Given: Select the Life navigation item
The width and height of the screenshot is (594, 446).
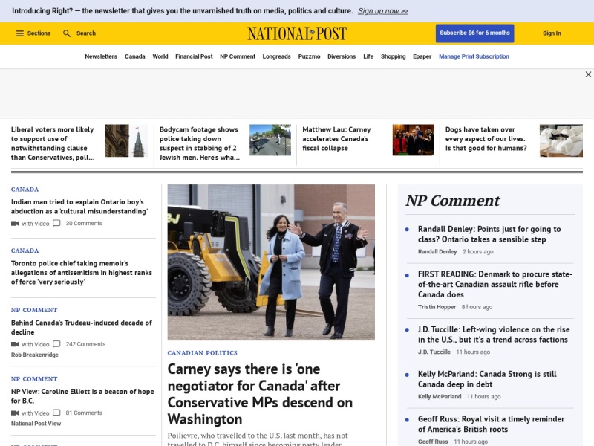Looking at the screenshot, I should [368, 56].
